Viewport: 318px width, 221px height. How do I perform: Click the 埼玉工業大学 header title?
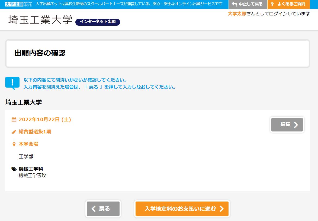tap(40, 20)
